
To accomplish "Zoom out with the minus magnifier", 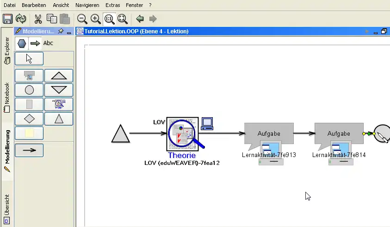I will (x=82, y=19).
